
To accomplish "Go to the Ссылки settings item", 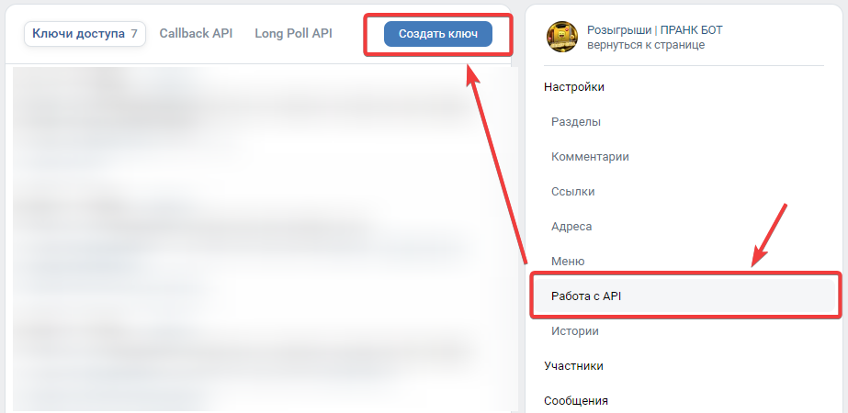I will pyautogui.click(x=573, y=192).
